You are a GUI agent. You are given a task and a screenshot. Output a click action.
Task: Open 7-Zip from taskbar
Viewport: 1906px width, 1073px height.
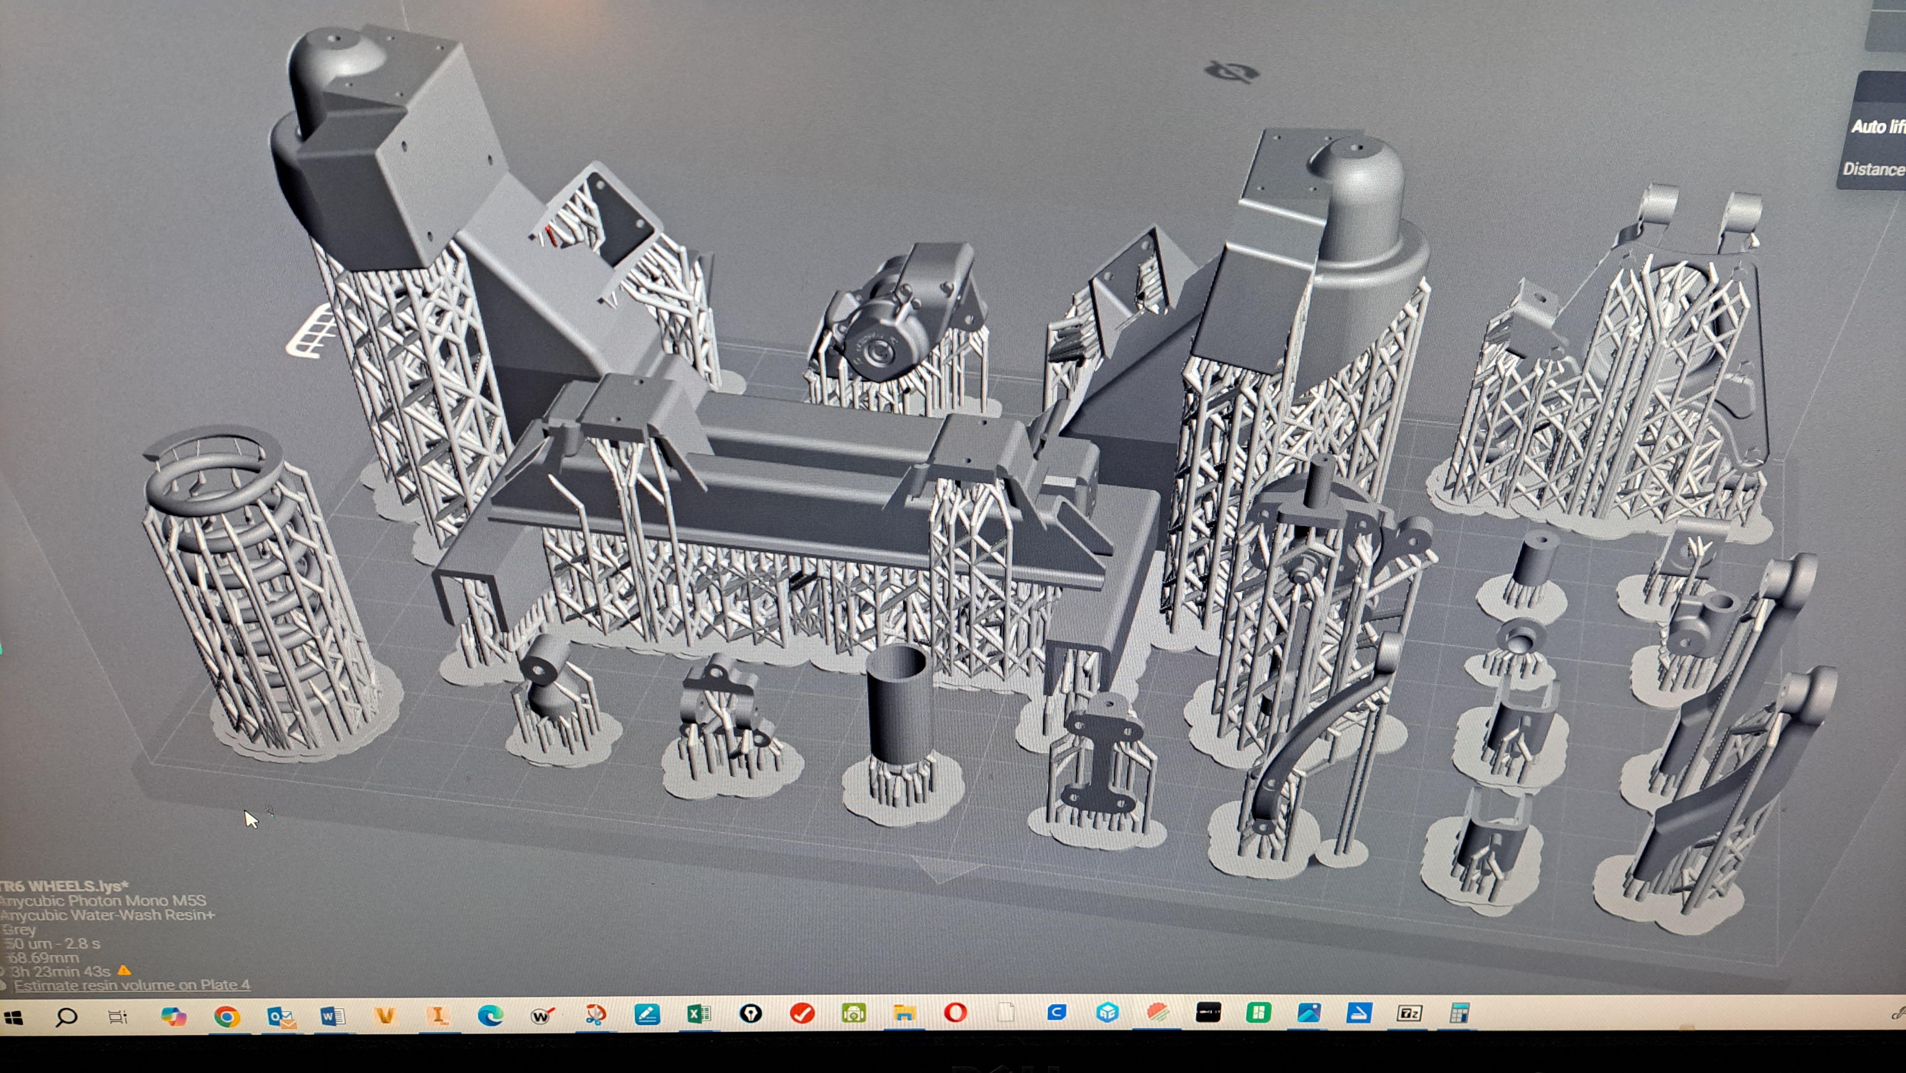(1409, 1013)
